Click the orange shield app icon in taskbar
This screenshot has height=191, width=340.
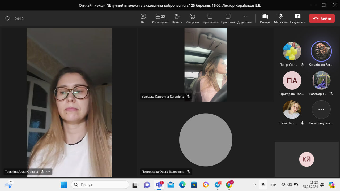pos(206,185)
